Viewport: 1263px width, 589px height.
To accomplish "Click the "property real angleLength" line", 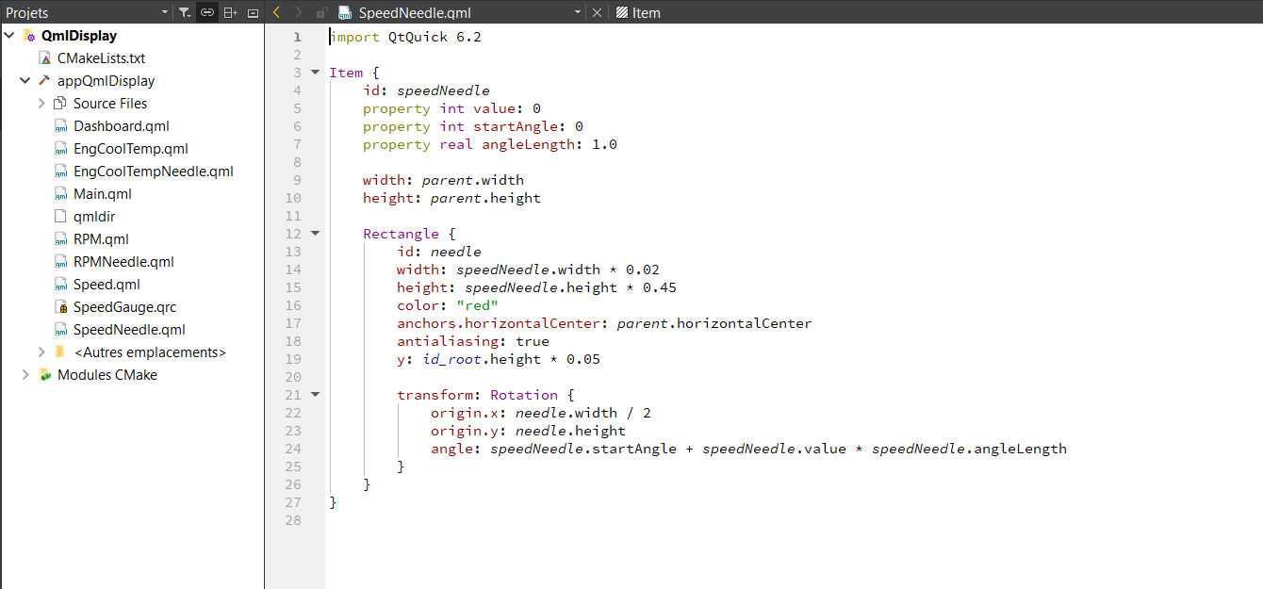I will point(490,144).
